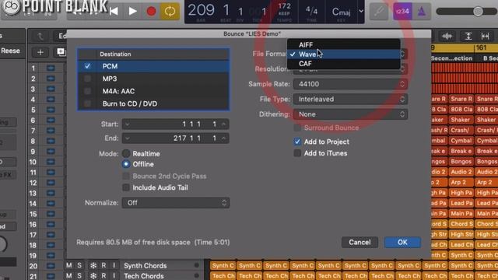This screenshot has height=280, width=498.
Task: Click the Start position increment arrow
Action: tap(223, 124)
